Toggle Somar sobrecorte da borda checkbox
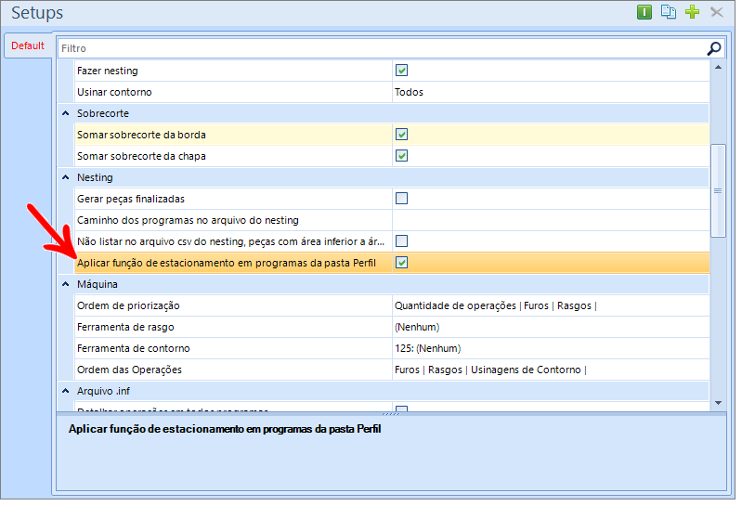Viewport: 742px width, 506px height. click(402, 135)
